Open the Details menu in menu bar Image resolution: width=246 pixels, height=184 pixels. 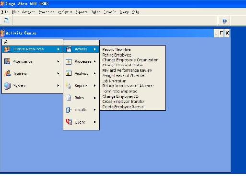tap(110, 12)
